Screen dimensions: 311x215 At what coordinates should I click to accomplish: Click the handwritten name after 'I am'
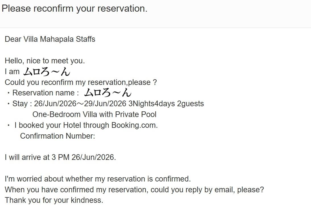tap(47, 72)
